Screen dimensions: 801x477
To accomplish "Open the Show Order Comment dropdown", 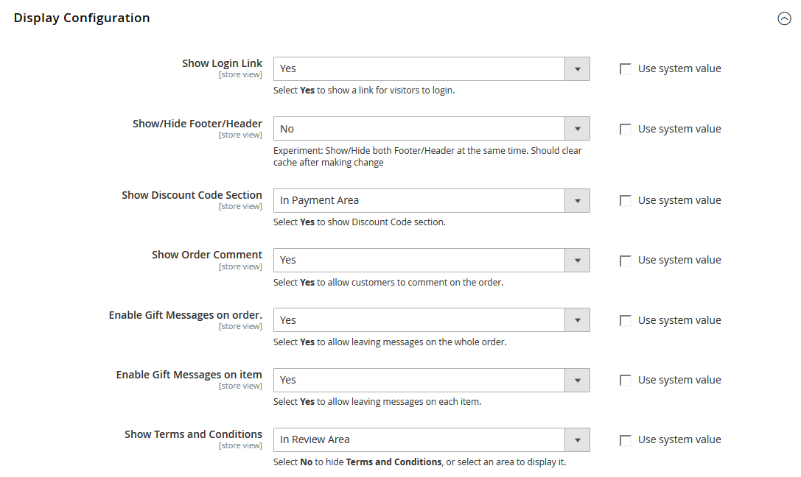I will tap(431, 260).
